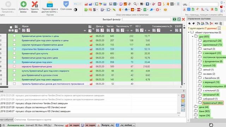Screen dimensions: 226x127
Task: Collapse 'объект строительства' tree node
Action: 189,32
